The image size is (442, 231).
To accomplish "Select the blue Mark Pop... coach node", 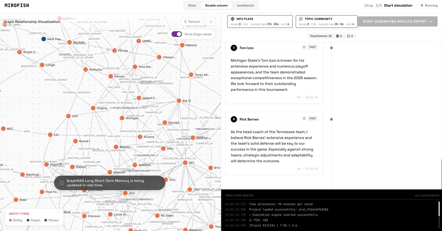I will (x=43, y=39).
